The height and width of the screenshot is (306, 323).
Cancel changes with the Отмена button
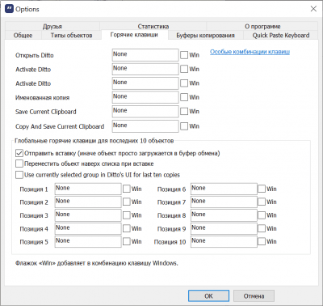(254, 296)
